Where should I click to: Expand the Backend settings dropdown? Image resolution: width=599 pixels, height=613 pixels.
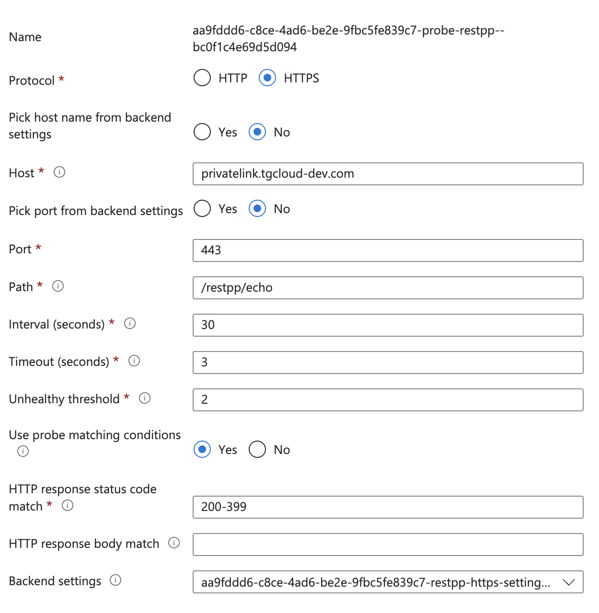pos(388,582)
